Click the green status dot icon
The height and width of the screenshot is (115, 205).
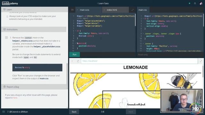tap(189, 4)
